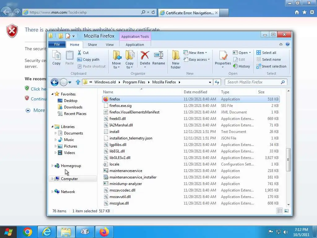Collapse the ribbon using the up chevron
This screenshot has height=238, width=317.
[x=281, y=44]
